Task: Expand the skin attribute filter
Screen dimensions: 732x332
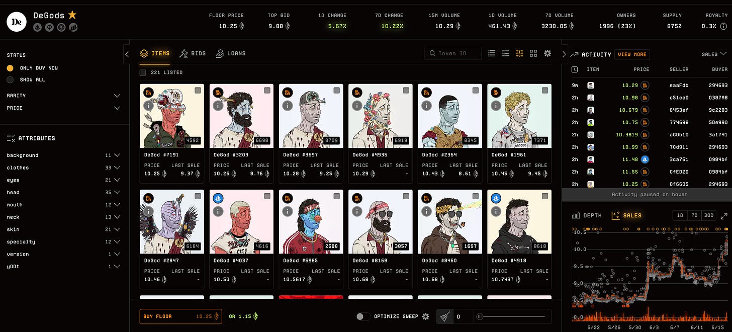Action: pos(63,229)
